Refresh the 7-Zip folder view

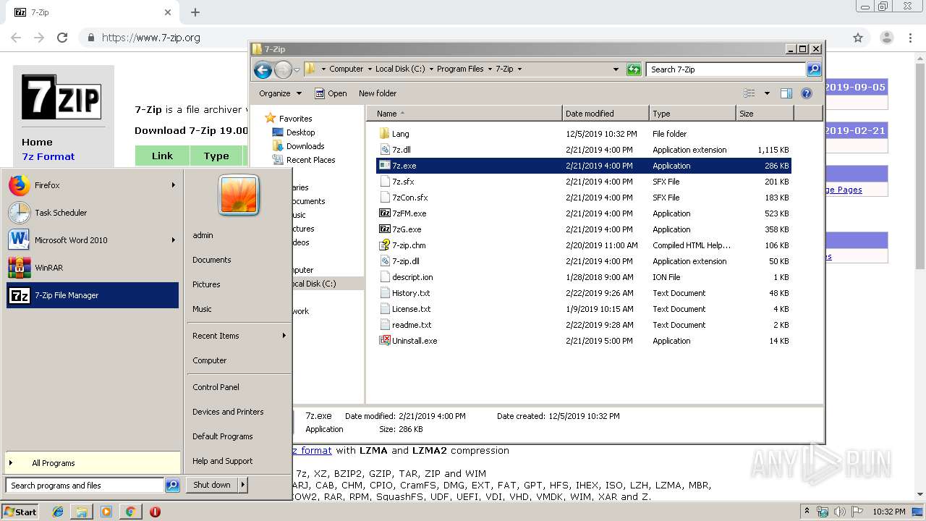634,69
